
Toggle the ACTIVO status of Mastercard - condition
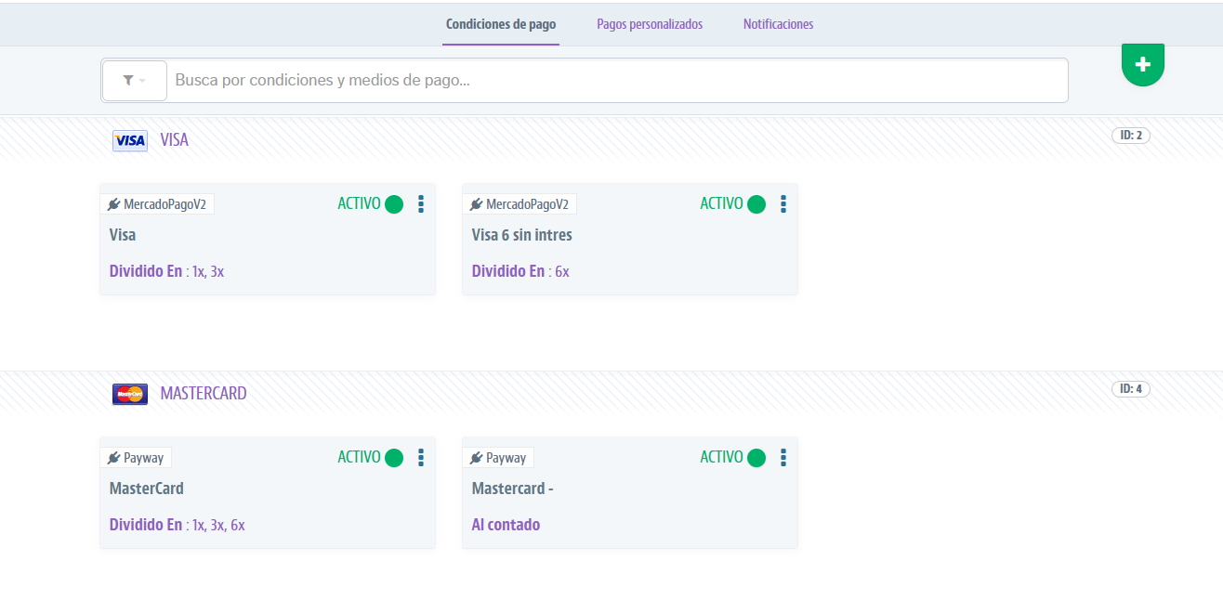click(x=756, y=458)
